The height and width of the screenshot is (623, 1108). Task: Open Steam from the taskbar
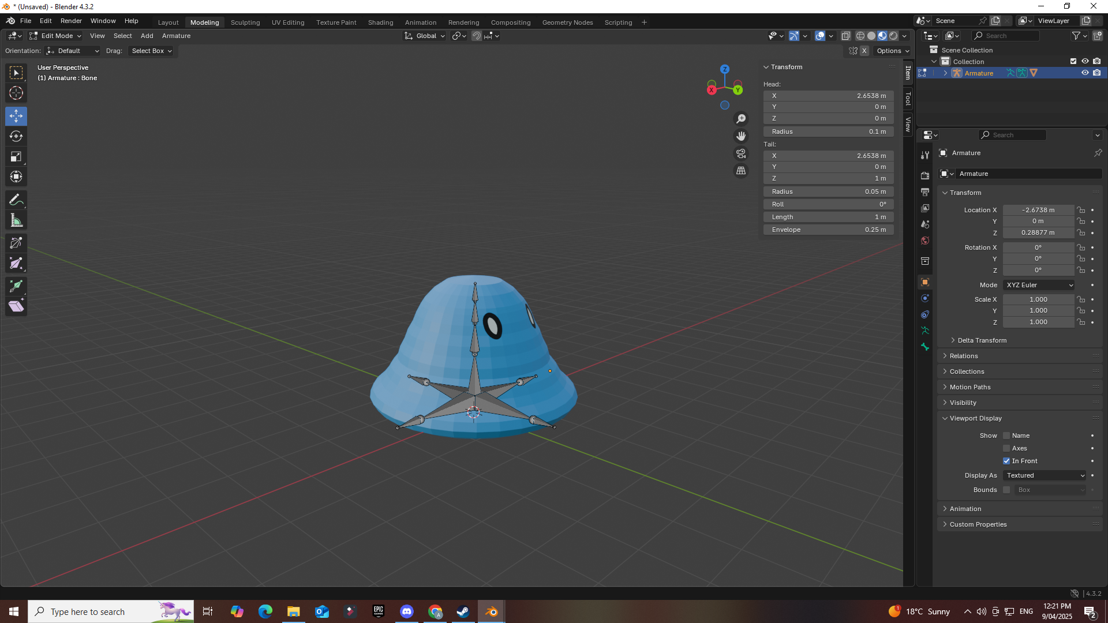463,611
